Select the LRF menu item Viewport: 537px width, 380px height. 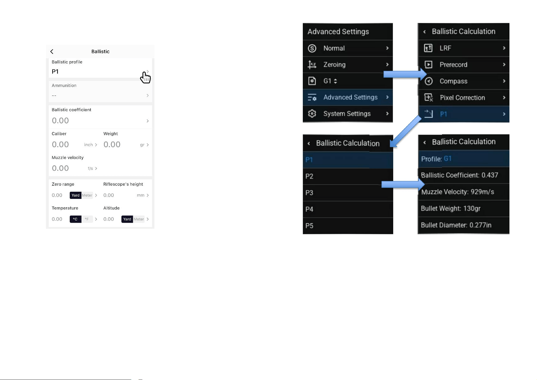pyautogui.click(x=464, y=48)
